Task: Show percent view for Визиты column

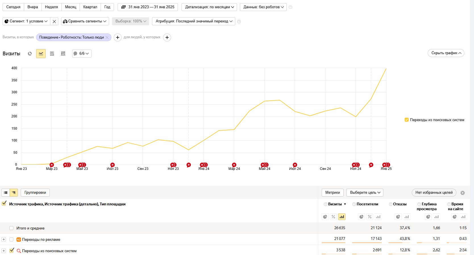Action: click(333, 217)
